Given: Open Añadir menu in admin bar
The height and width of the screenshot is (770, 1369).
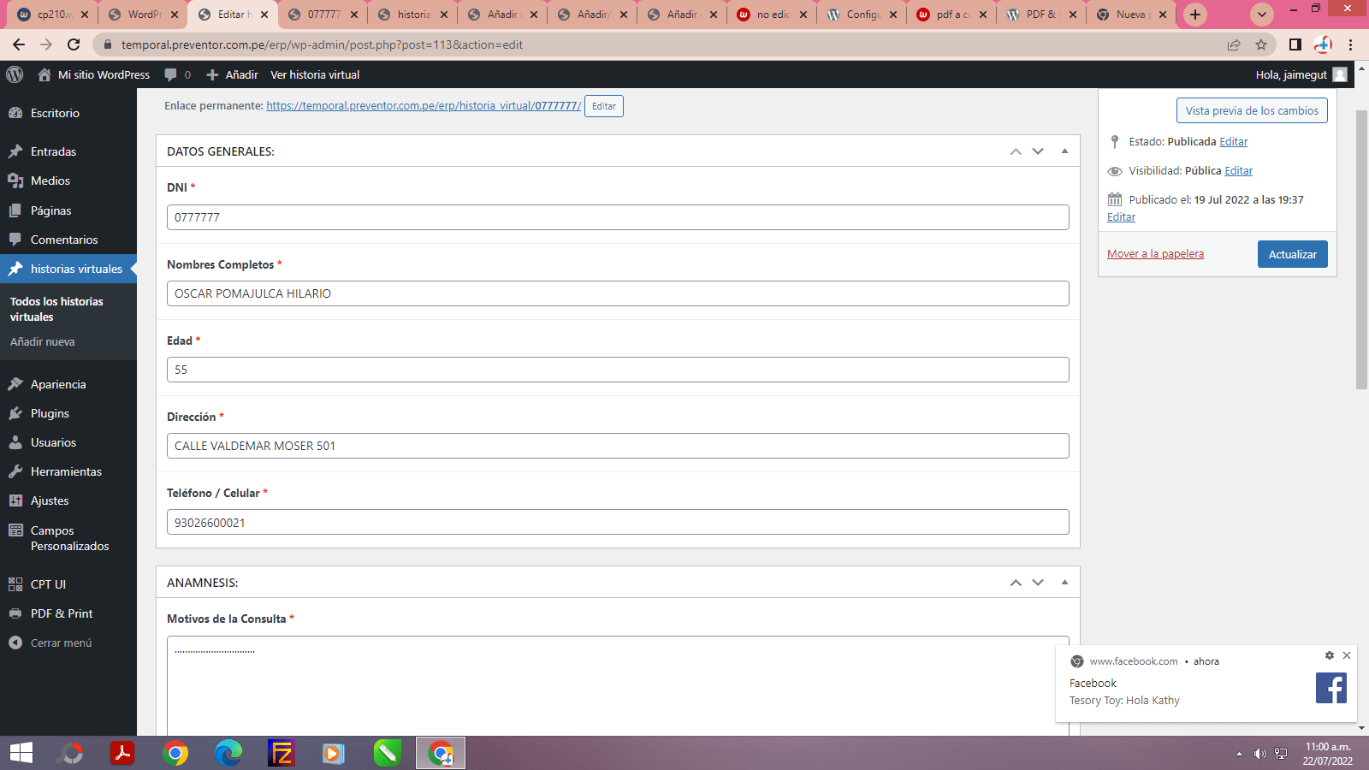Looking at the screenshot, I should click(232, 74).
